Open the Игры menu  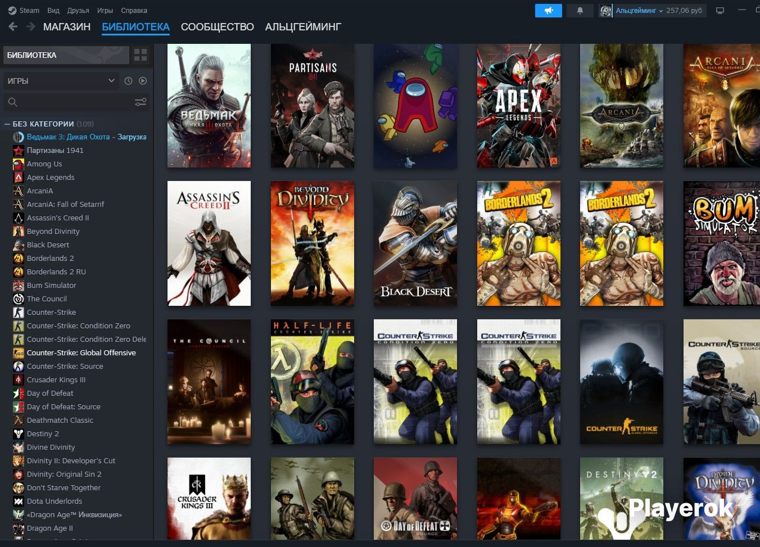(105, 11)
